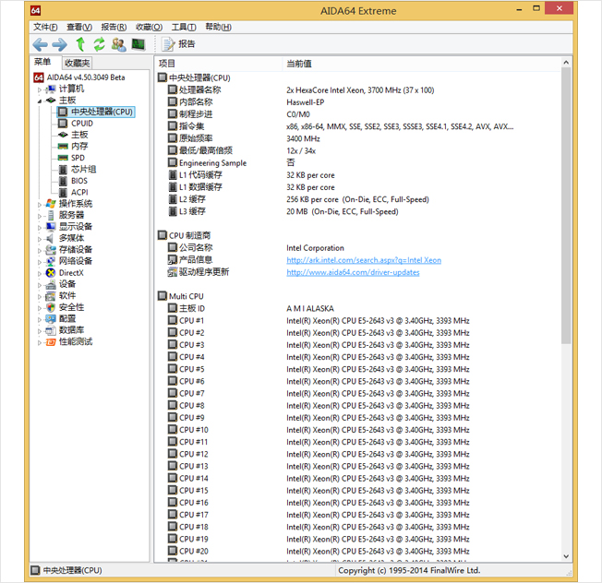Click the Forward navigation arrow
Viewport: 602px width, 583px height.
(x=59, y=44)
